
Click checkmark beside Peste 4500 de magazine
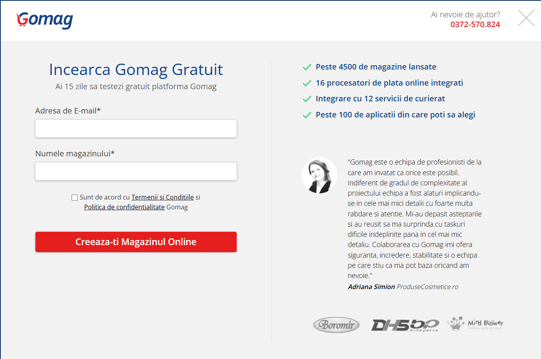307,67
